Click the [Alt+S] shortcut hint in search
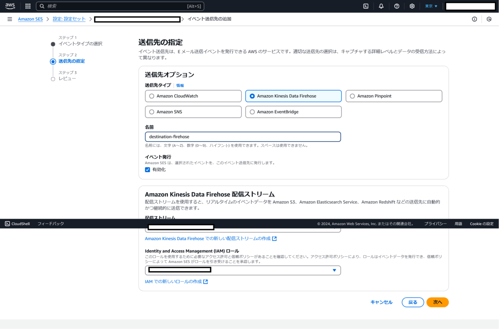 pyautogui.click(x=194, y=6)
